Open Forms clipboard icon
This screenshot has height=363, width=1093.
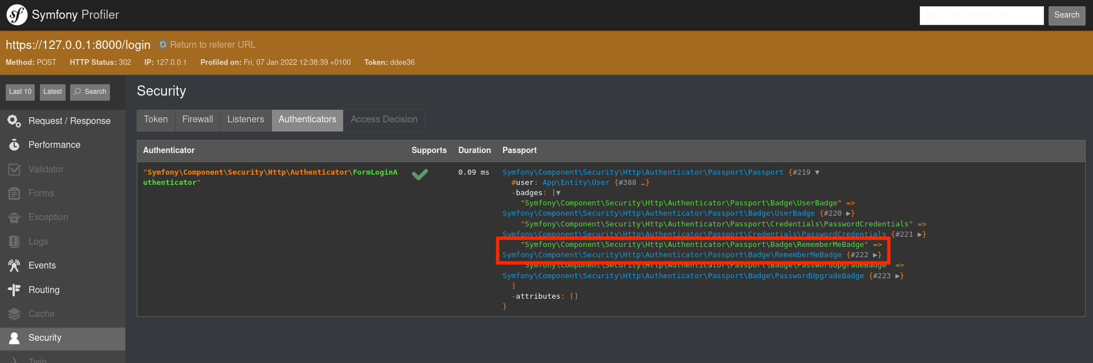coord(14,193)
